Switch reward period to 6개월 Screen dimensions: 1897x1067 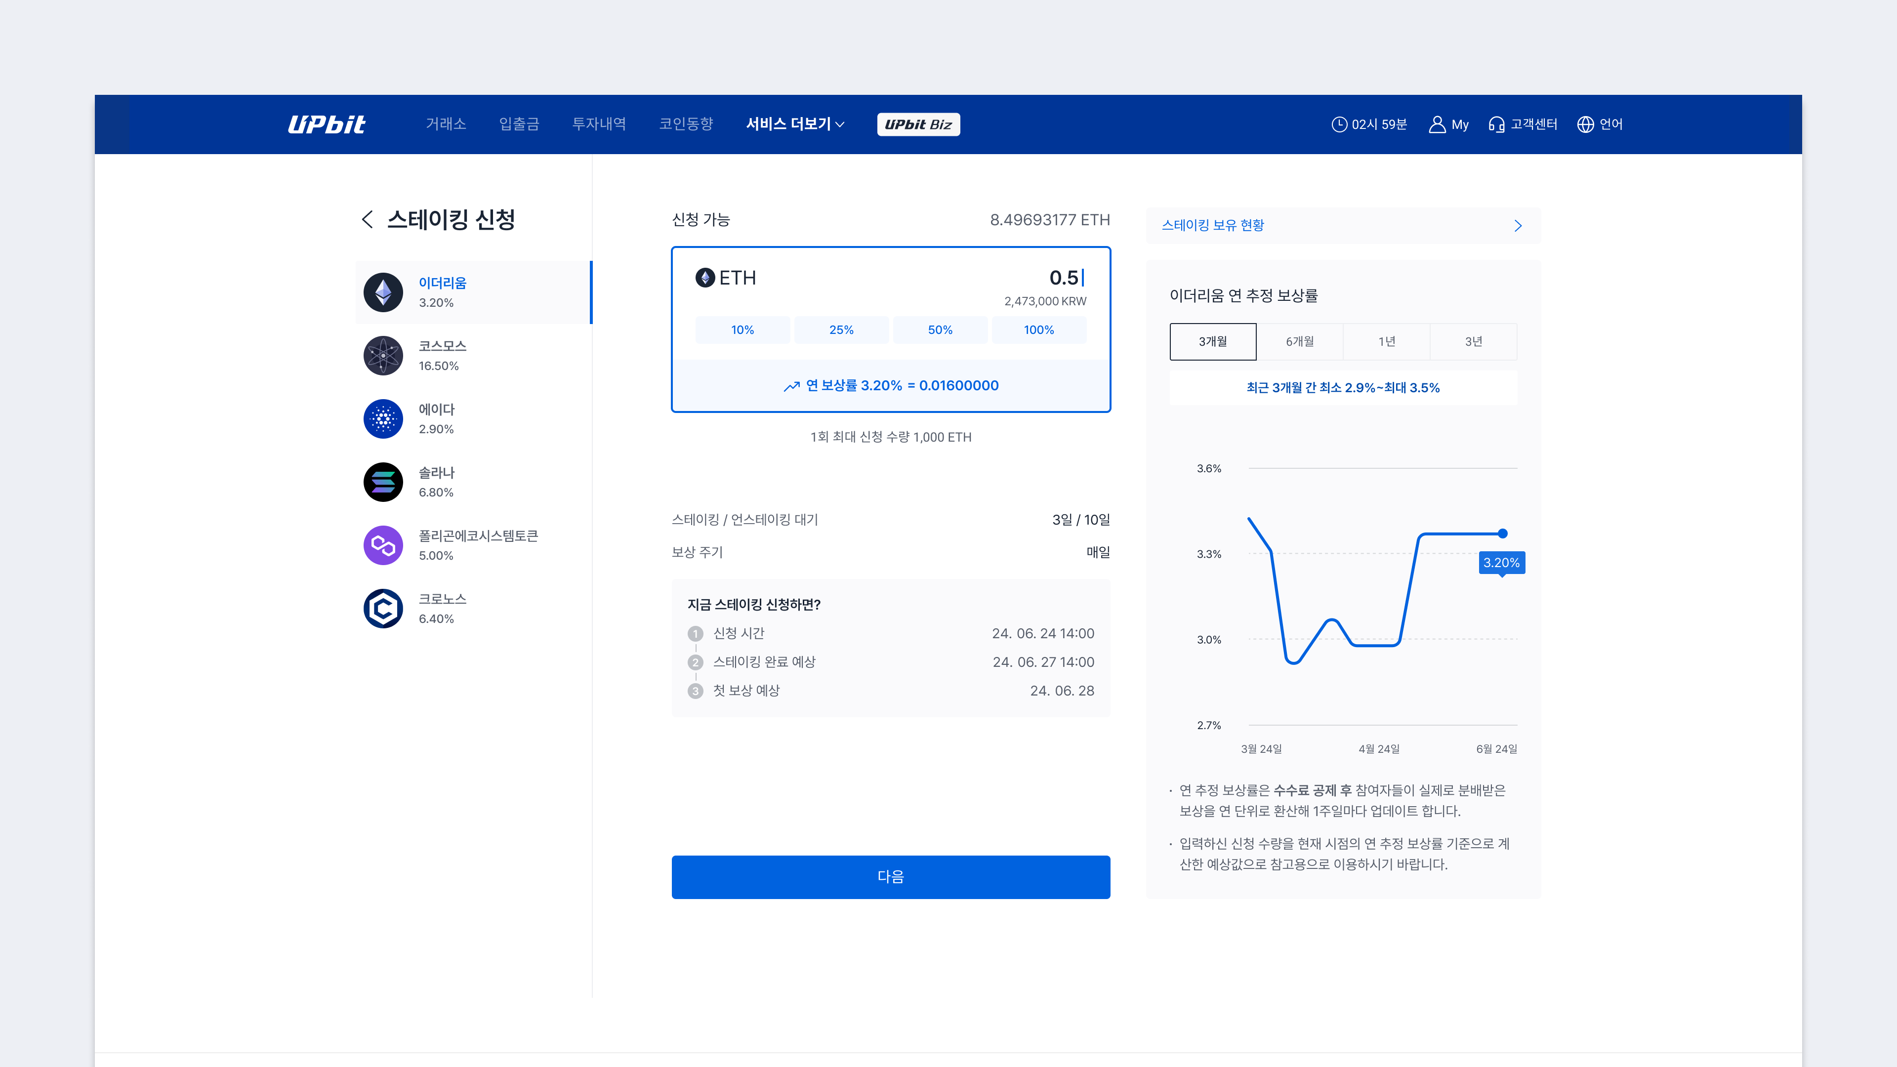pos(1299,341)
